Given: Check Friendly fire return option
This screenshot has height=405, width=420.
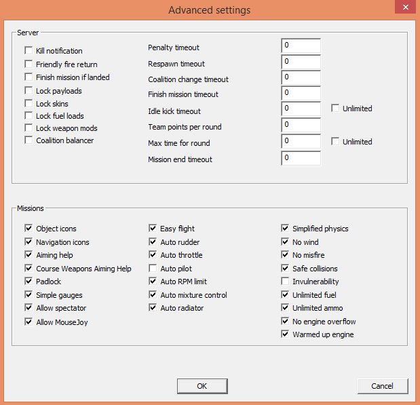Looking at the screenshot, I should coord(28,64).
